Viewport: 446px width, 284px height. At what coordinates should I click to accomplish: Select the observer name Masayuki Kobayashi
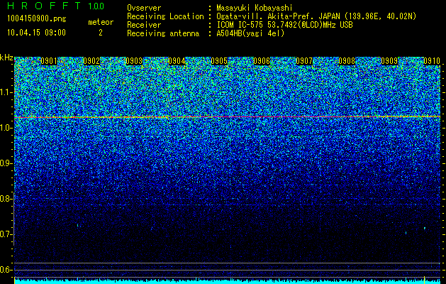[x=255, y=8]
